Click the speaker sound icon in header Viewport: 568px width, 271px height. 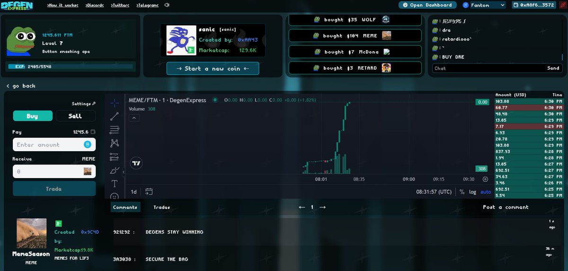(x=167, y=5)
